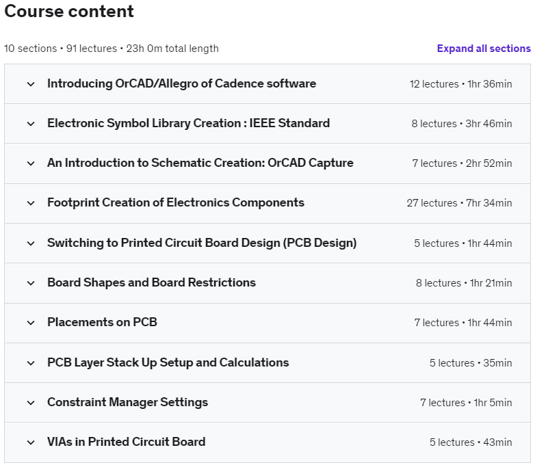Image resolution: width=533 pixels, height=465 pixels.
Task: Expand the Introducing OrCAD/Allegro section chevron
Action: [31, 84]
